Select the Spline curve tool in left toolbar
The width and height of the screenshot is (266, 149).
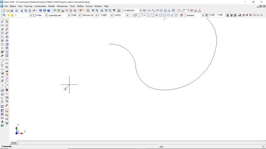(x=2, y=70)
